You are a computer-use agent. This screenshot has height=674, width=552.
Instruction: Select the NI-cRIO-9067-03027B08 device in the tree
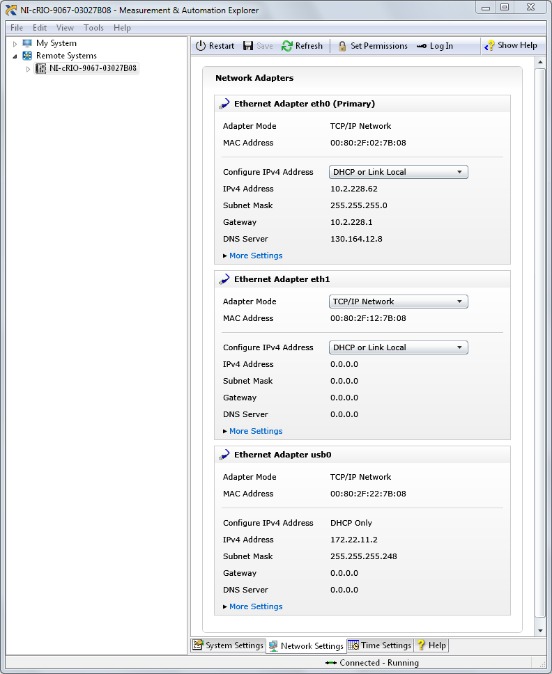[93, 68]
